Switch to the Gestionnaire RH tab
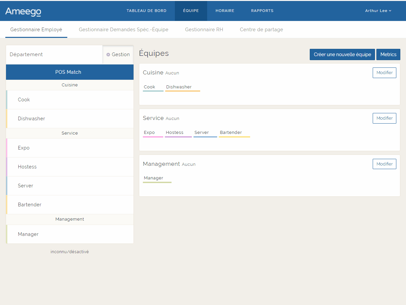Viewport: 406px width, 305px height. point(204,30)
